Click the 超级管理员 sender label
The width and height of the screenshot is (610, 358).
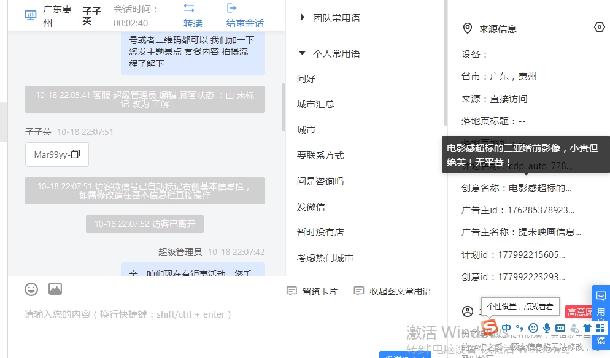coord(180,252)
